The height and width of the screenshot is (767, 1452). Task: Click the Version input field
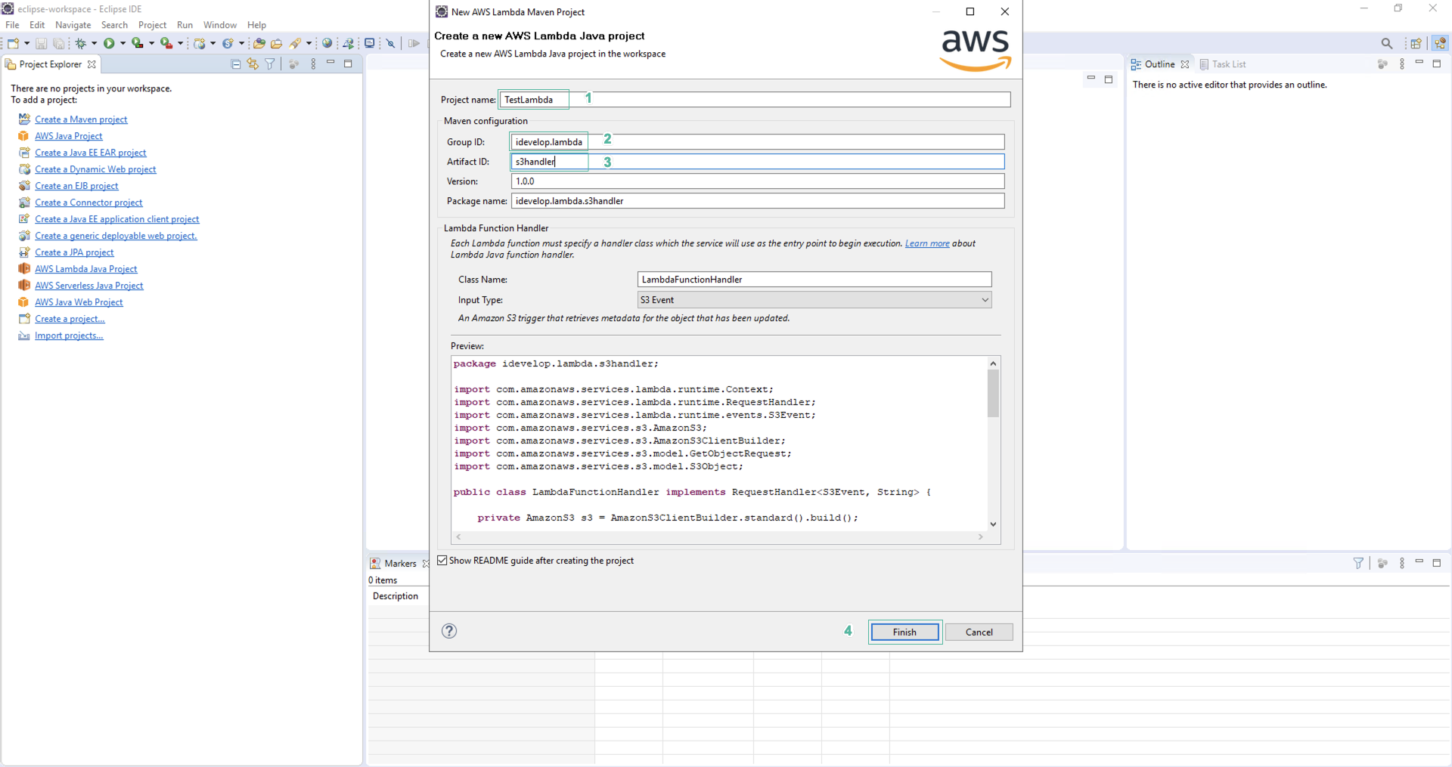click(758, 181)
